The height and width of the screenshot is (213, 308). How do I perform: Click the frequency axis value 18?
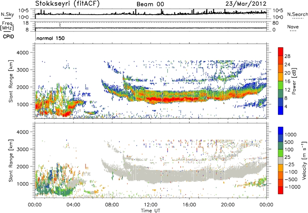(26, 23)
